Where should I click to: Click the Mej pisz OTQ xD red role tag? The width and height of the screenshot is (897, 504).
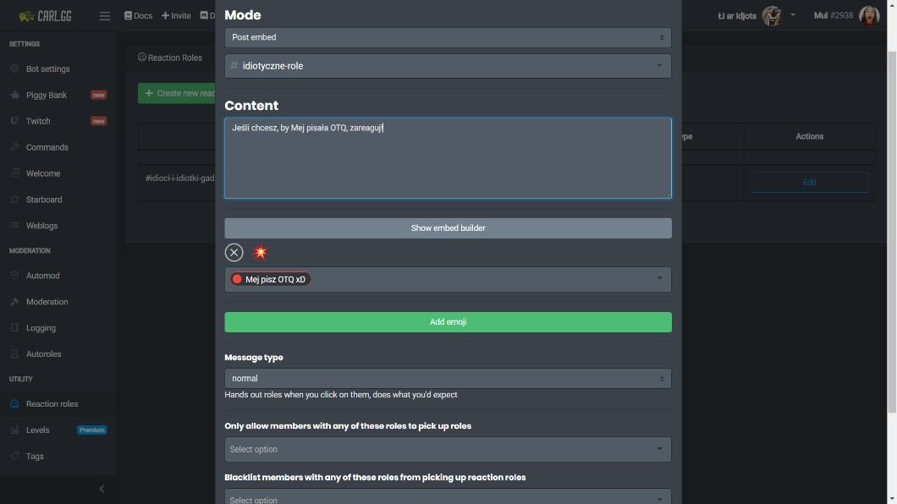tap(271, 279)
